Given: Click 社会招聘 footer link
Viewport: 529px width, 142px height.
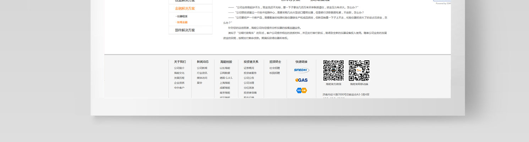Looking at the screenshot, I should [274, 68].
